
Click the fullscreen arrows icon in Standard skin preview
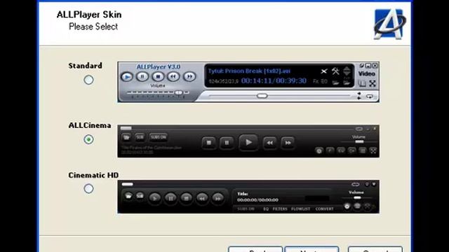point(373,83)
